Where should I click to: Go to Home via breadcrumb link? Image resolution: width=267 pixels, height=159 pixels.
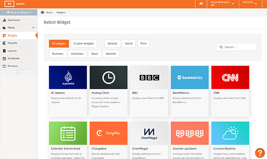click(49, 12)
